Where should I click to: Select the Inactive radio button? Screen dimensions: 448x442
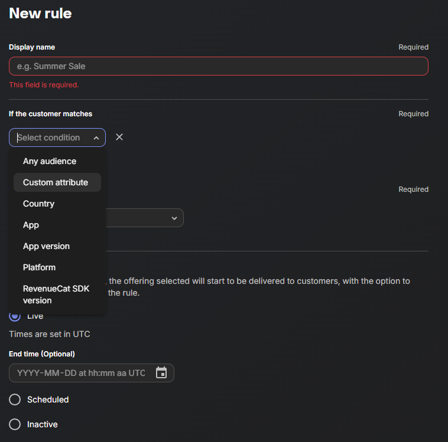[15, 424]
